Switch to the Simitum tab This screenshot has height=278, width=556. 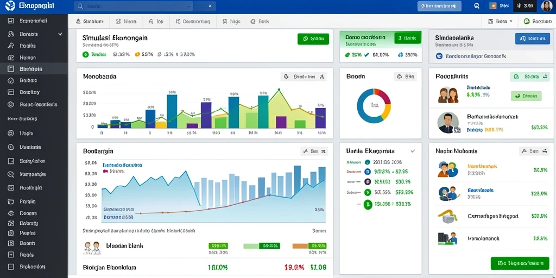[x=90, y=21]
